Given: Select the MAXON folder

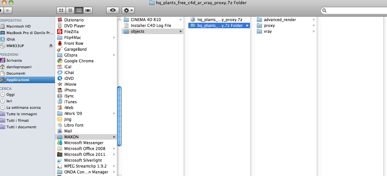Looking at the screenshot, I should pyautogui.click(x=86, y=137).
